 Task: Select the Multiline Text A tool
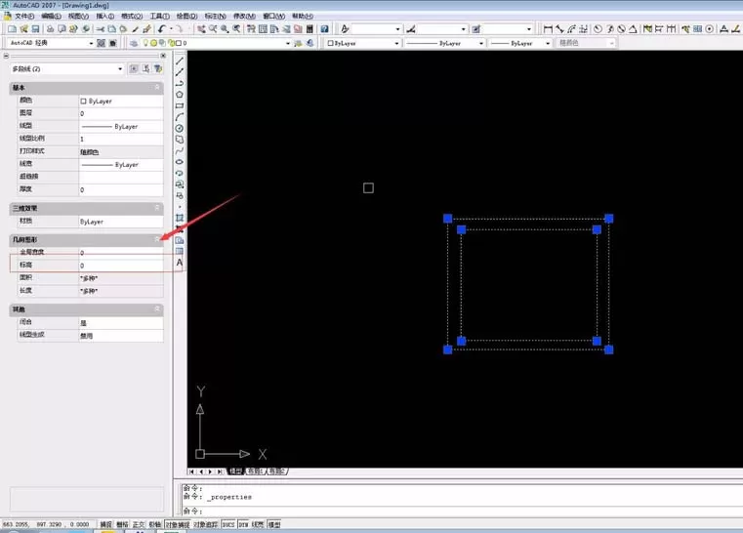click(x=180, y=263)
